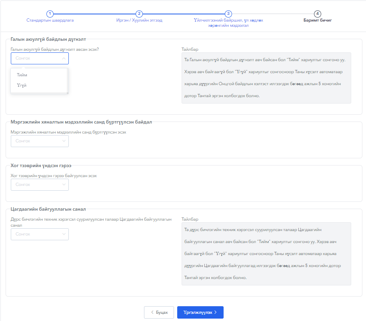Viewport: 366px width, 321px height.
Task: Click the police section Тайлбар text area
Action: [x=266, y=253]
